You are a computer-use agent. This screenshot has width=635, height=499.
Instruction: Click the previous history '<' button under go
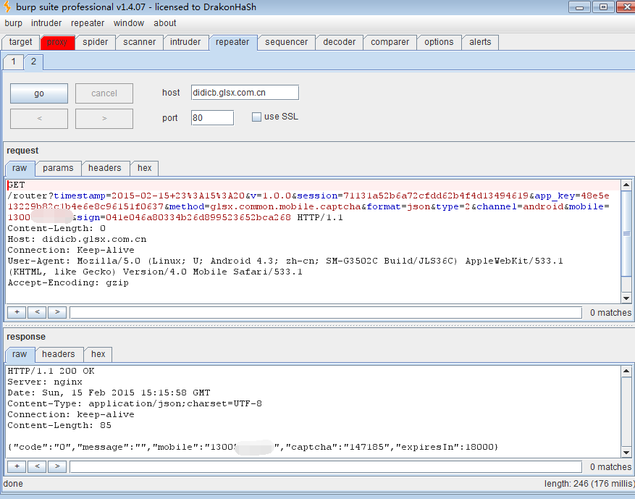click(39, 119)
